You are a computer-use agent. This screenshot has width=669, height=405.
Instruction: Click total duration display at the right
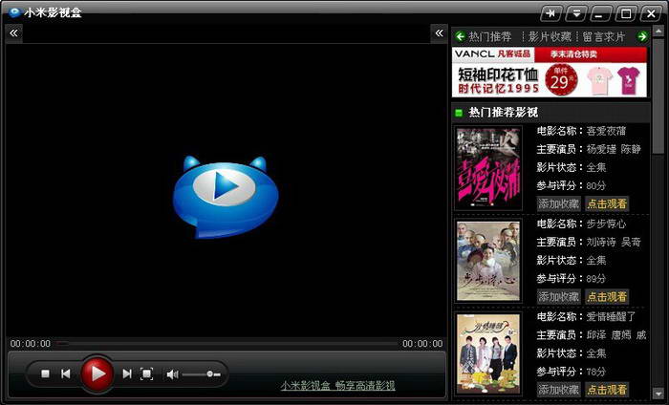pyautogui.click(x=422, y=344)
